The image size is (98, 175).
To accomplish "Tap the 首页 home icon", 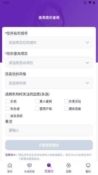I will (x=10, y=165).
